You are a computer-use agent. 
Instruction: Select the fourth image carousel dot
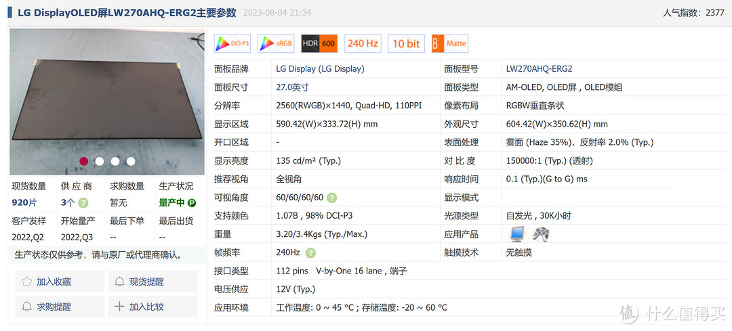tap(131, 161)
